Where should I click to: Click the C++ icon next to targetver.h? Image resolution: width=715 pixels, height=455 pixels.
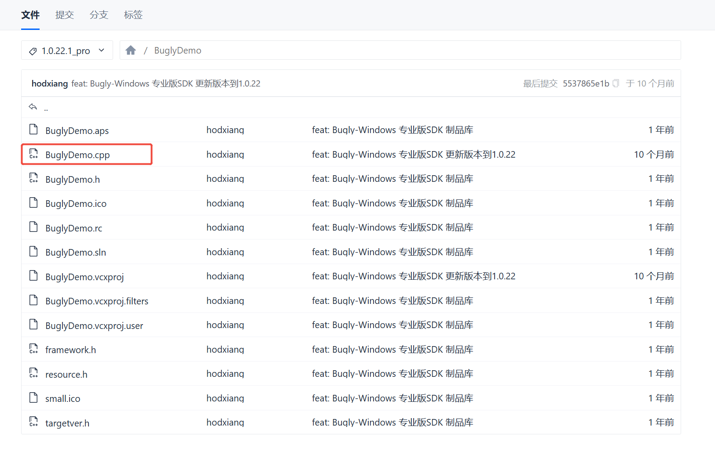click(x=33, y=422)
